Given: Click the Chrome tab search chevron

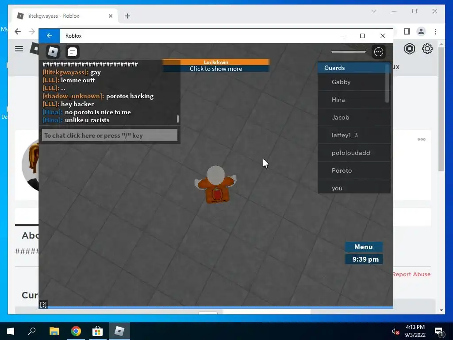Looking at the screenshot, I should click(374, 11).
